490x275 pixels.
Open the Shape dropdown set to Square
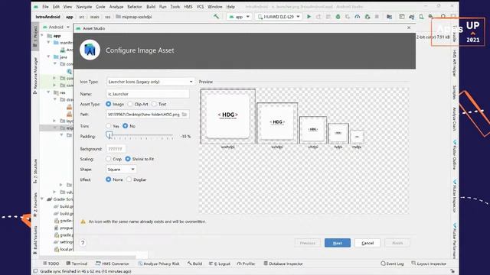(x=121, y=170)
